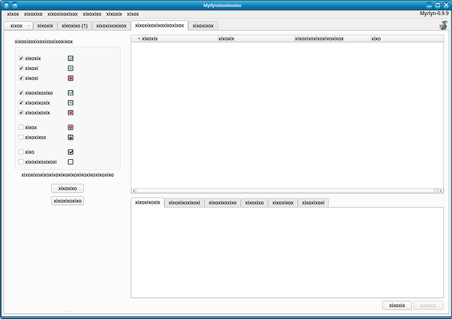Open the dropdown at left of tab bar
Image resolution: width=452 pixels, height=319 pixels.
click(28, 26)
